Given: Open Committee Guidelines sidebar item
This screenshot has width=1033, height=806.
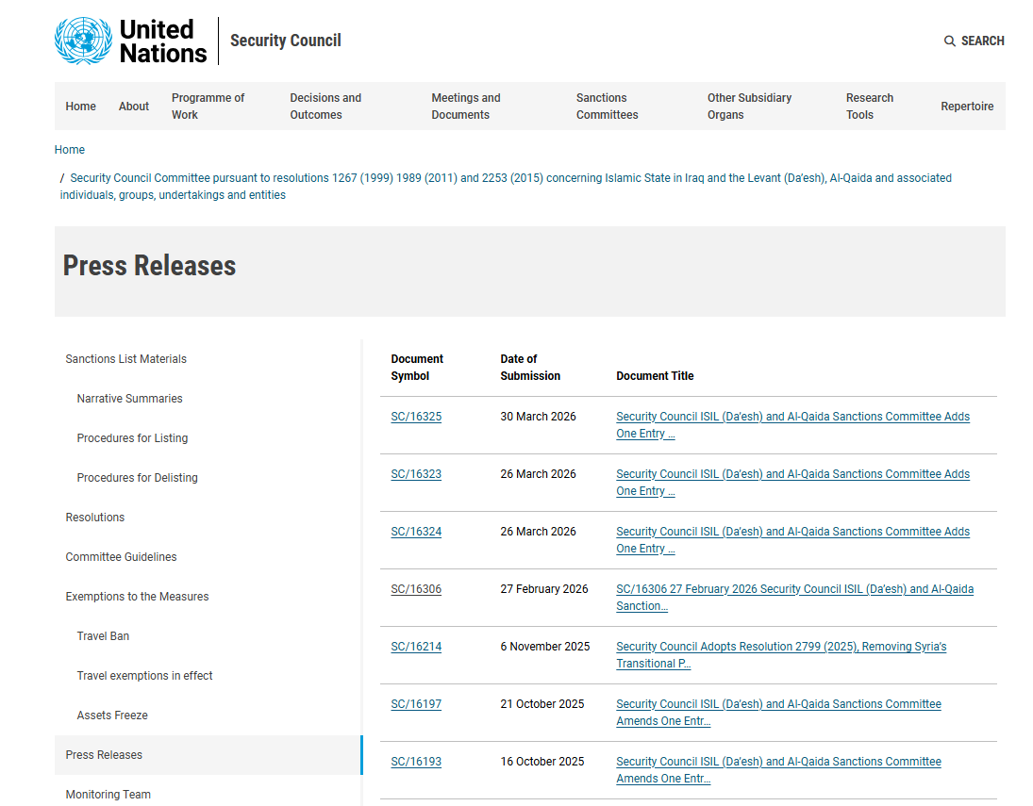Looking at the screenshot, I should click(x=121, y=557).
